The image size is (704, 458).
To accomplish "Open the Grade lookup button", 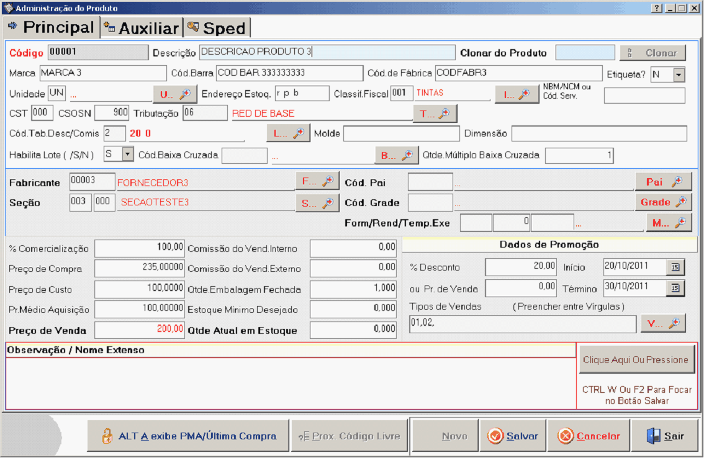I will 663,202.
